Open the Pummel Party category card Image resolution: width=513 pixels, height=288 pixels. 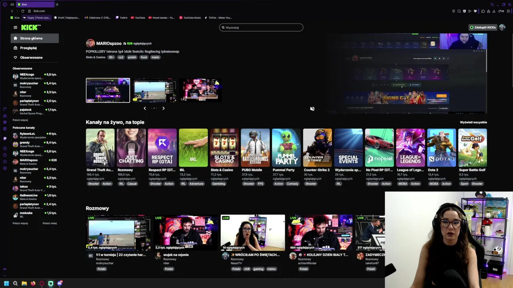coord(286,147)
